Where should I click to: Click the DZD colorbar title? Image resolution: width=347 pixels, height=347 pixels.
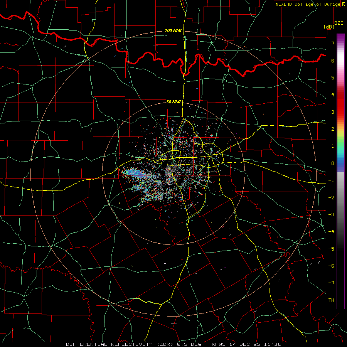[339, 23]
